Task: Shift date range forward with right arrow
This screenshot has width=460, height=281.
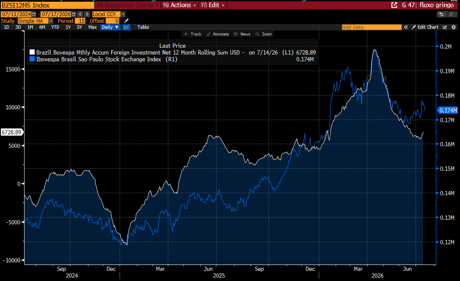Action: [x=87, y=14]
